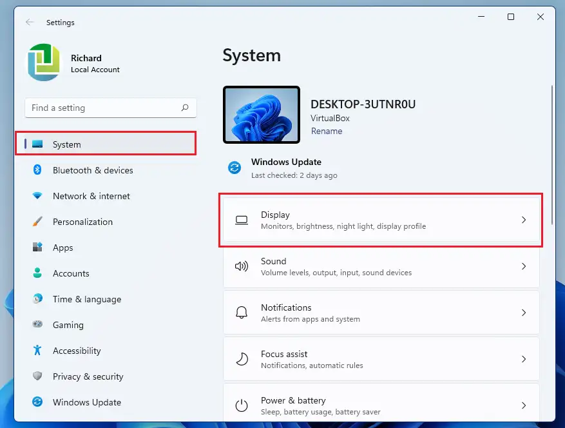Click the System monitor icon in sidebar
The width and height of the screenshot is (565, 428).
point(37,144)
